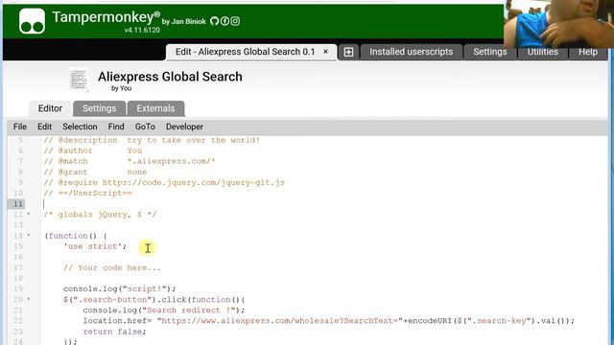This screenshot has width=614, height=345.
Task: Click the console.log("Search redirect !") line
Action: pos(164,310)
